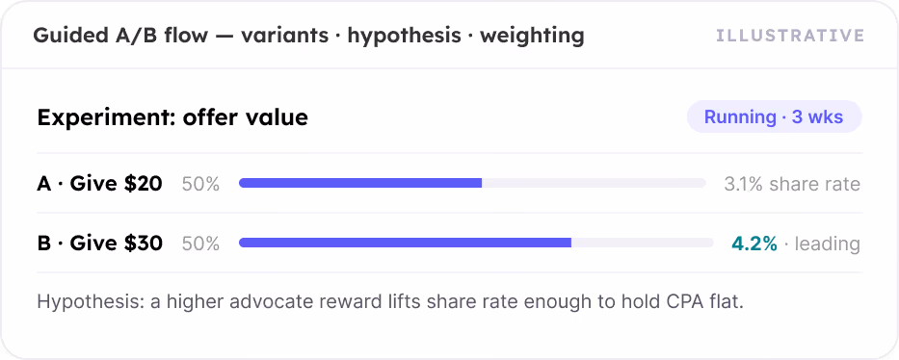
Task: Select variant A · Give $20
Action: [x=100, y=184]
